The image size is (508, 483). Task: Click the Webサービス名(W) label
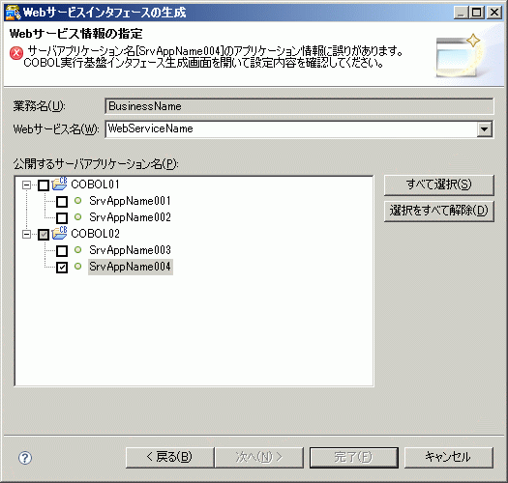[x=56, y=129]
